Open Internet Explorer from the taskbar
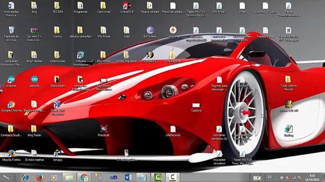Viewport: 325px width, 182px height. tap(25, 177)
